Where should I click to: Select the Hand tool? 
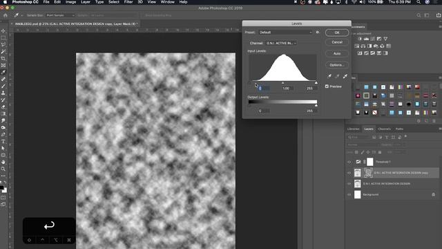coord(3,162)
